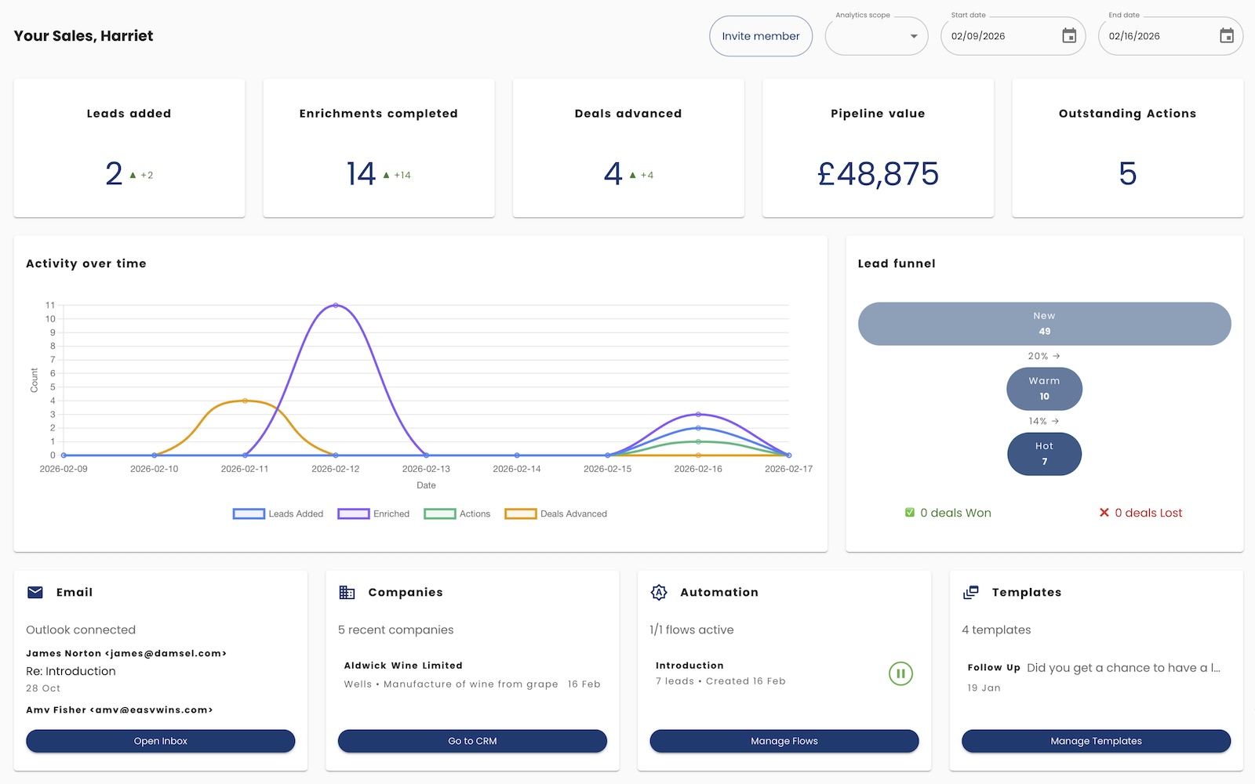1255x784 pixels.
Task: Click Invite member button
Action: pos(761,36)
